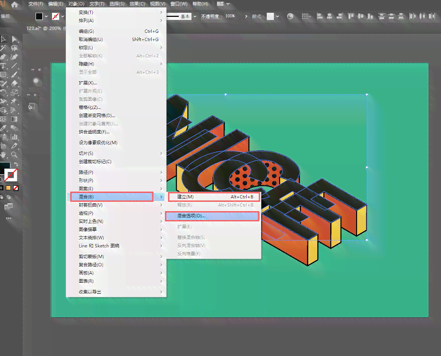
Task: Click the Change Screen Mode icon
Action: (9, 207)
